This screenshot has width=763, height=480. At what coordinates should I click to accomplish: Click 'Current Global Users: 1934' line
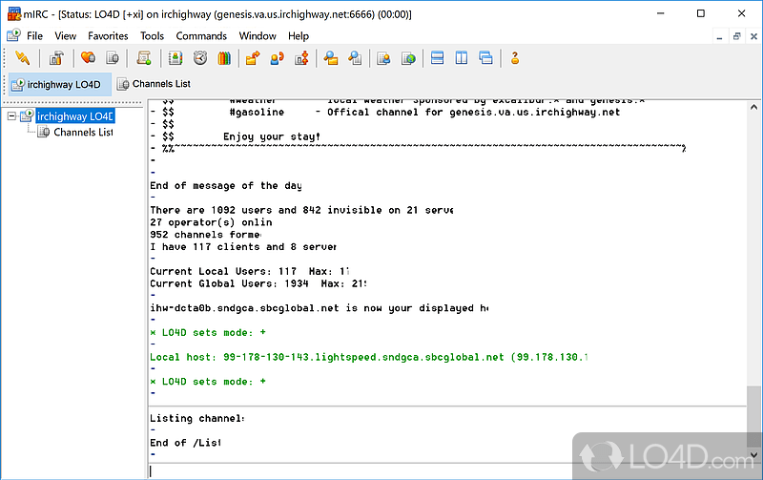[258, 283]
